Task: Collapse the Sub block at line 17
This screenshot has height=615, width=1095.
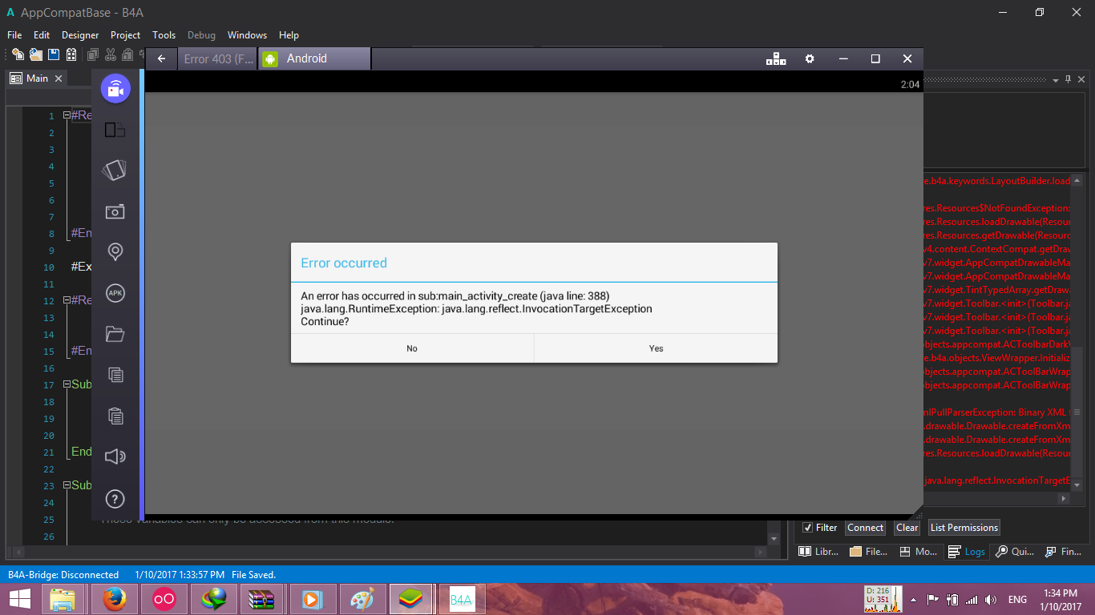Action: (x=67, y=384)
